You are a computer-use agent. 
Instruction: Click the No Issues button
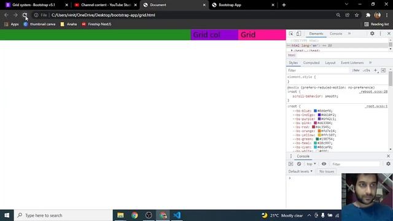pos(327,171)
